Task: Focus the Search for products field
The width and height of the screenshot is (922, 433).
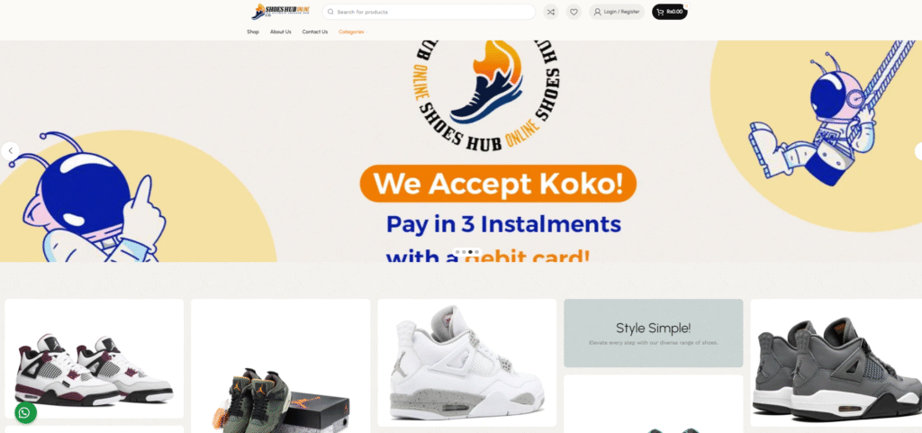Action: click(429, 12)
